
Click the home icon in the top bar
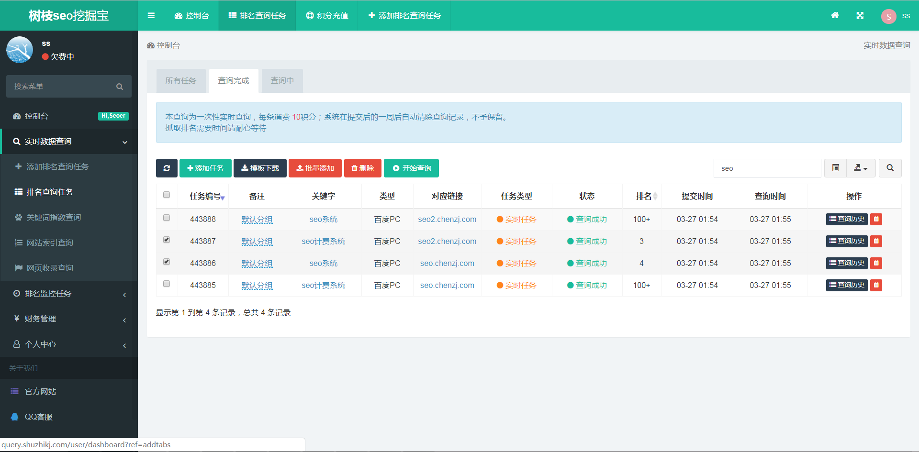click(x=835, y=15)
